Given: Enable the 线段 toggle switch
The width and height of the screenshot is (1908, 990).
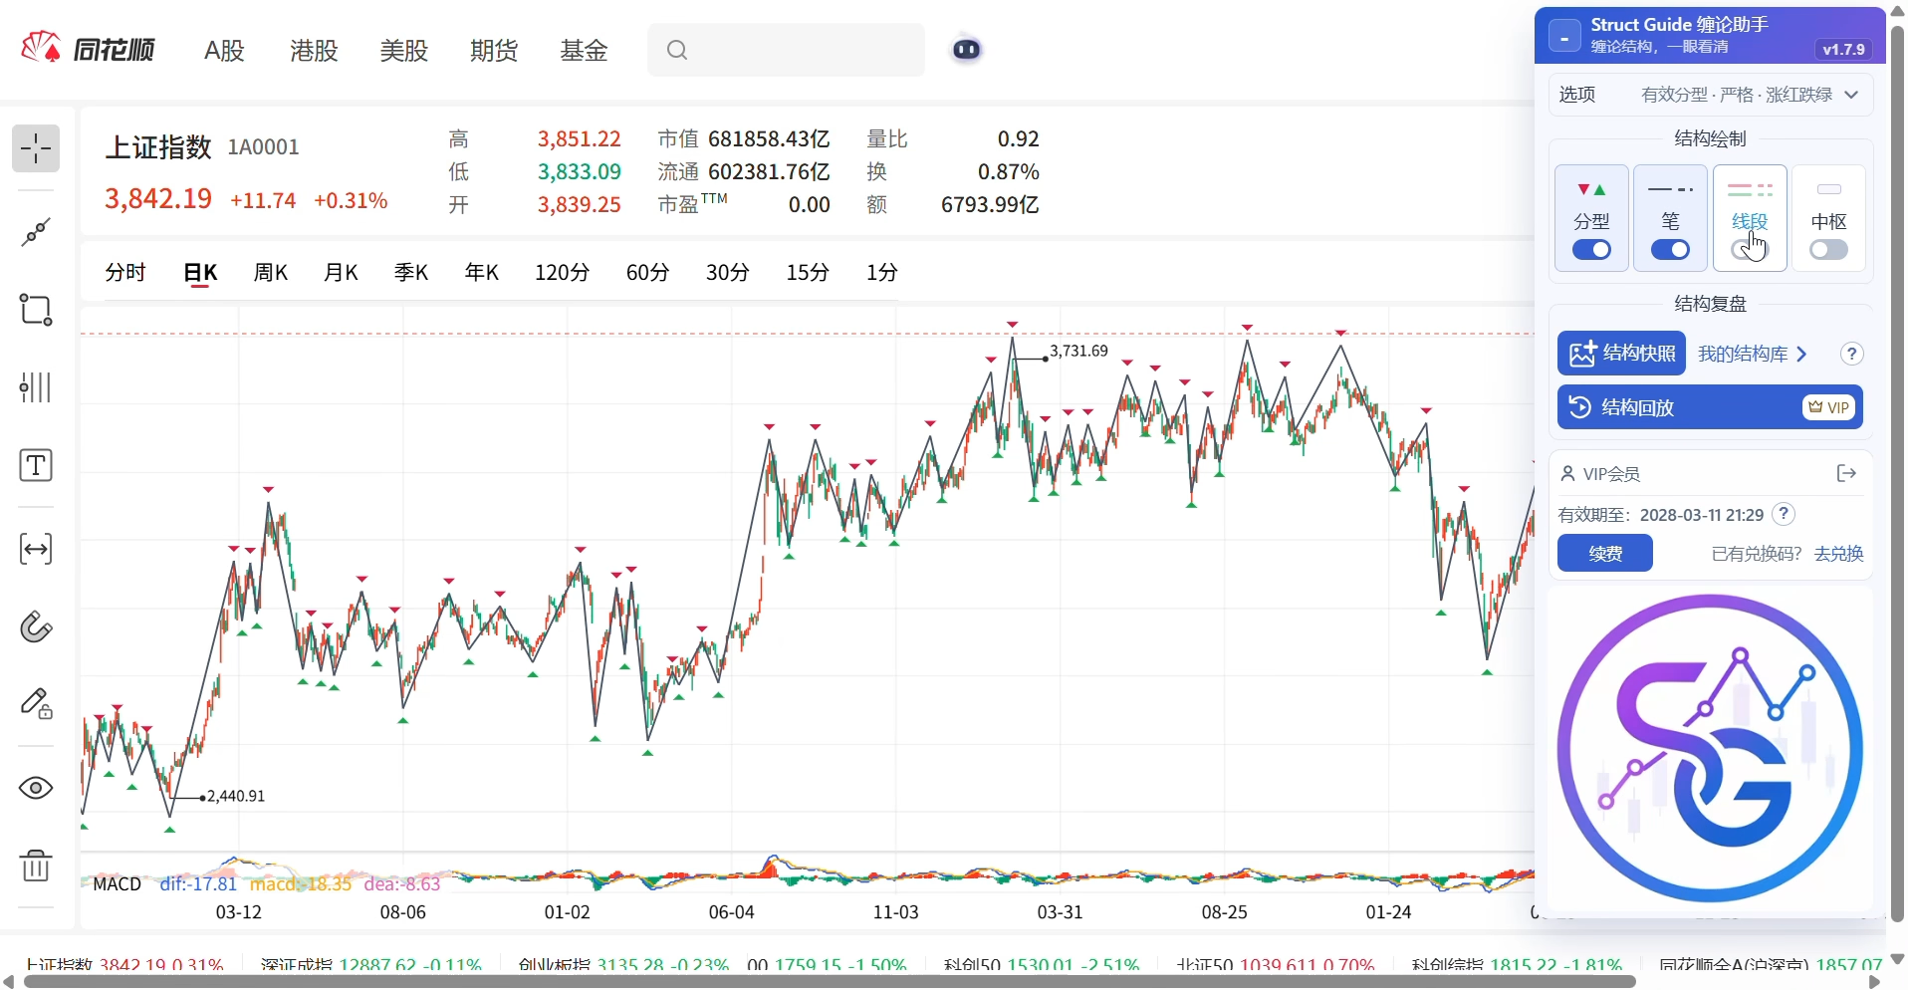Looking at the screenshot, I should click(x=1749, y=250).
